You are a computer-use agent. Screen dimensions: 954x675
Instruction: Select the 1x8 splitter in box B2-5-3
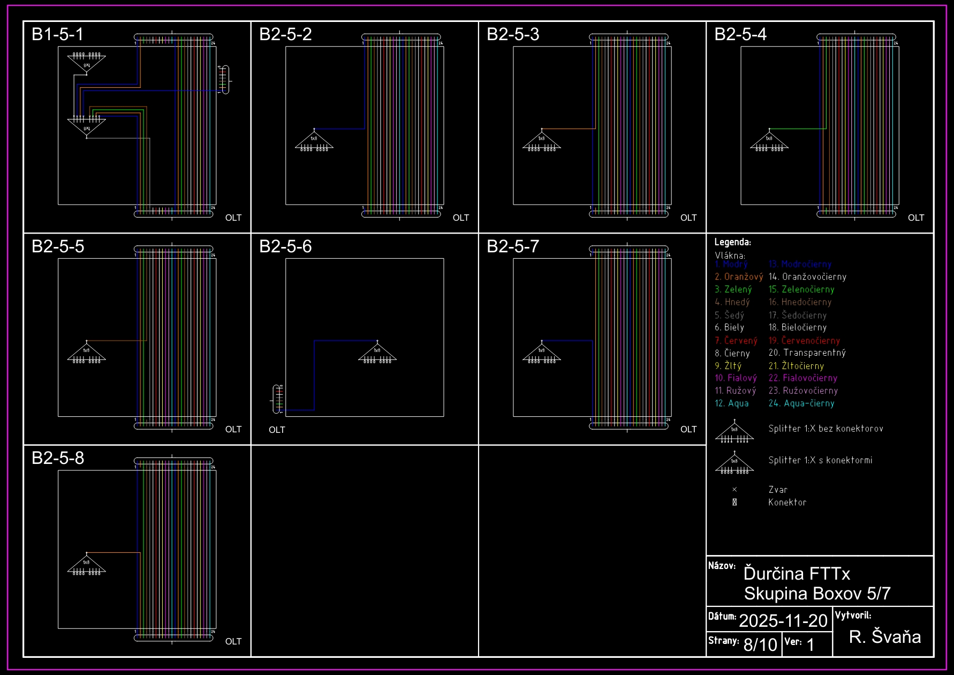(542, 141)
